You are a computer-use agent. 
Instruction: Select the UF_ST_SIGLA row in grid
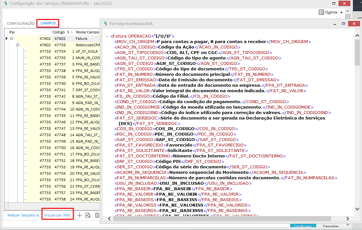87,51
